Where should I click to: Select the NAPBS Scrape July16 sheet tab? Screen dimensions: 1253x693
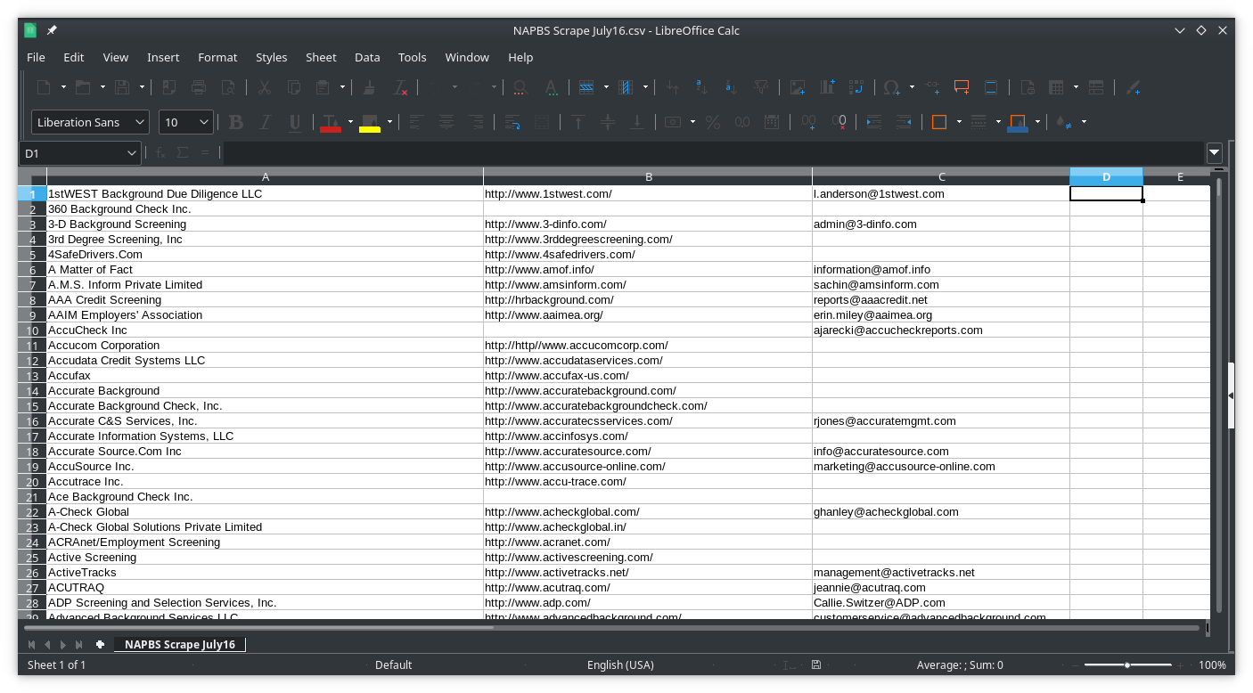point(179,644)
